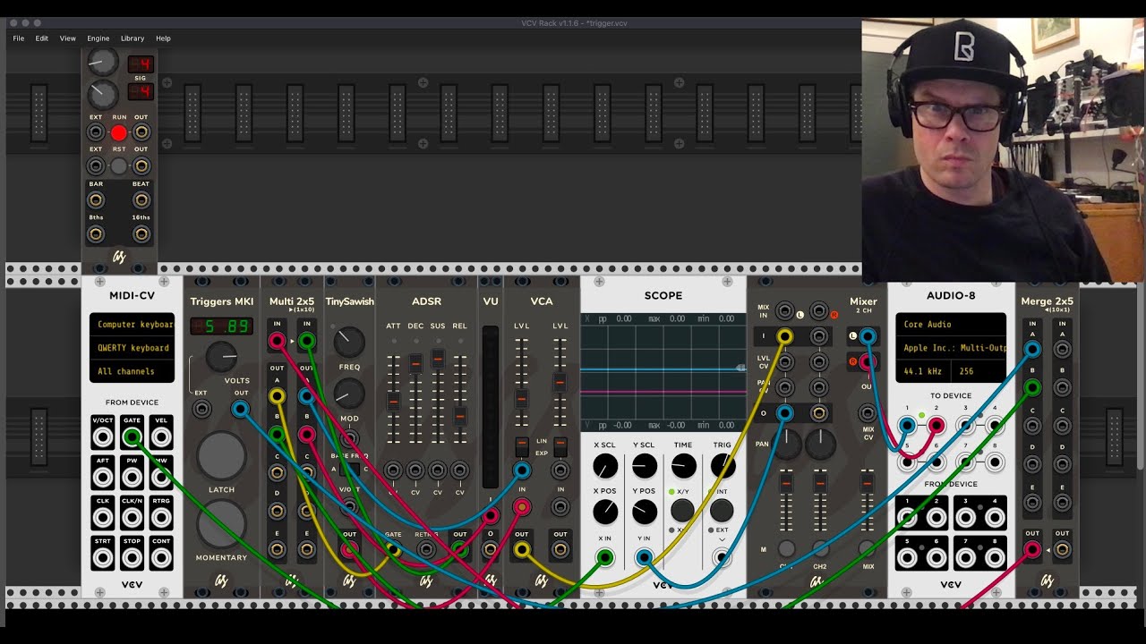Click the MOMENTARY button on Triggers MKI

point(221,524)
